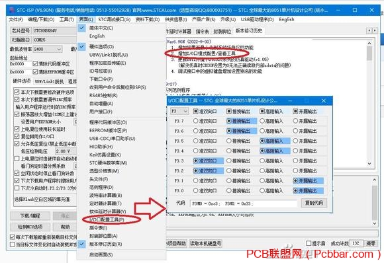Open the 文件(F) menu
This screenshot has height=263, width=384.
(x=16, y=20)
